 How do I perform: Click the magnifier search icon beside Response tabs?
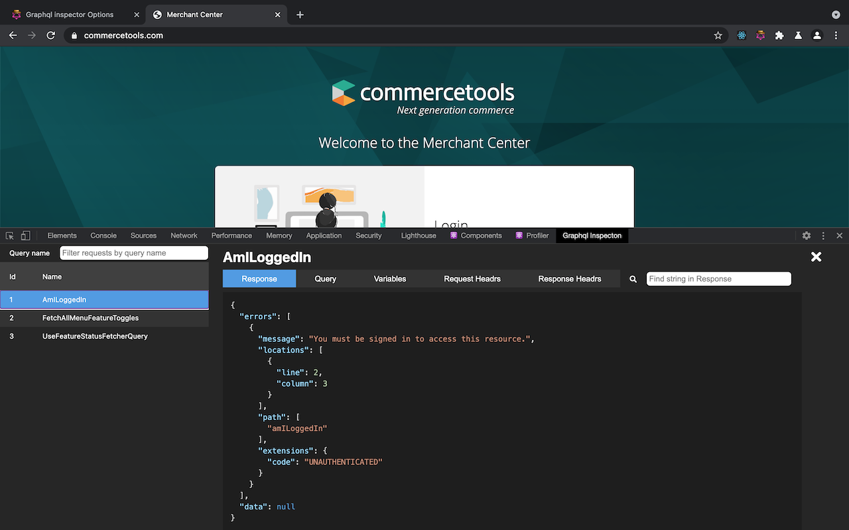pyautogui.click(x=633, y=279)
